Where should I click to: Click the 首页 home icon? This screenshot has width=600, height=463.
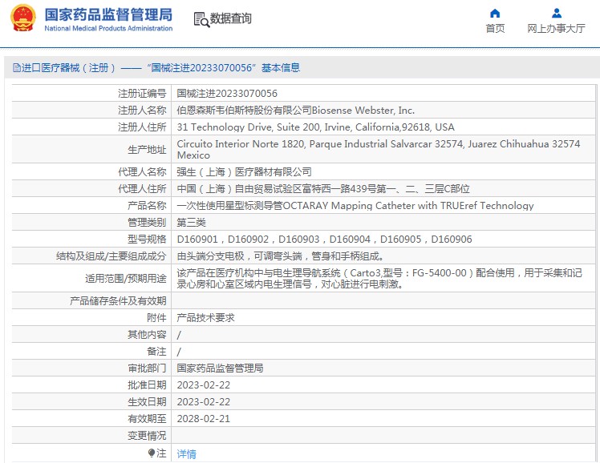pyautogui.click(x=495, y=14)
